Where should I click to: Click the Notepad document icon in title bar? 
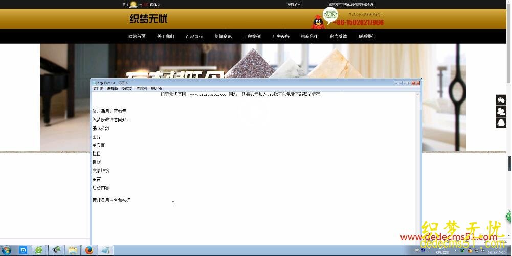click(x=94, y=83)
